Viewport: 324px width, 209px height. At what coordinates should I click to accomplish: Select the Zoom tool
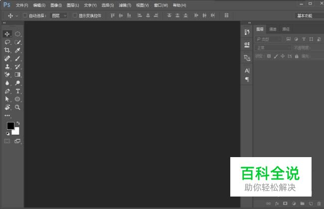17,107
